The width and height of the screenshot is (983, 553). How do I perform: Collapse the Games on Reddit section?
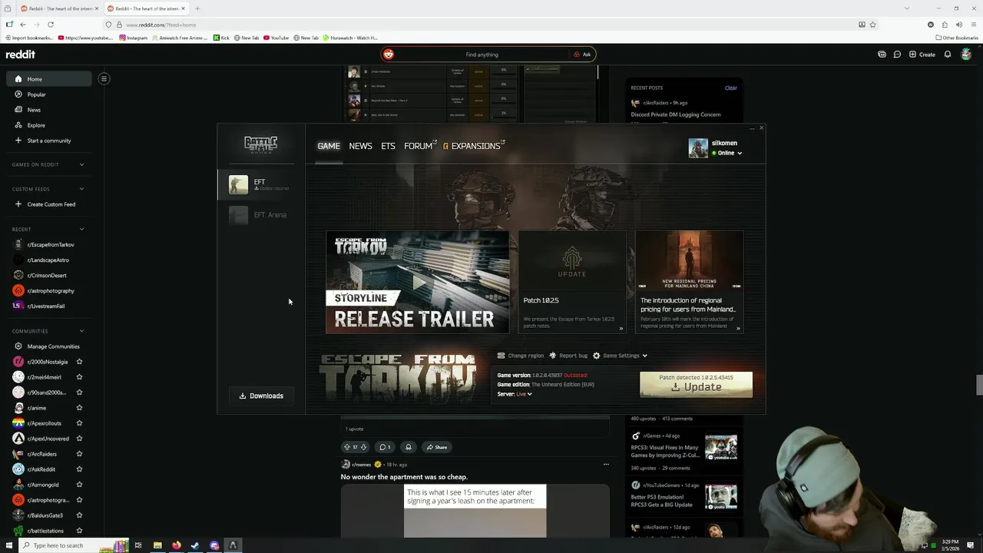coord(81,164)
